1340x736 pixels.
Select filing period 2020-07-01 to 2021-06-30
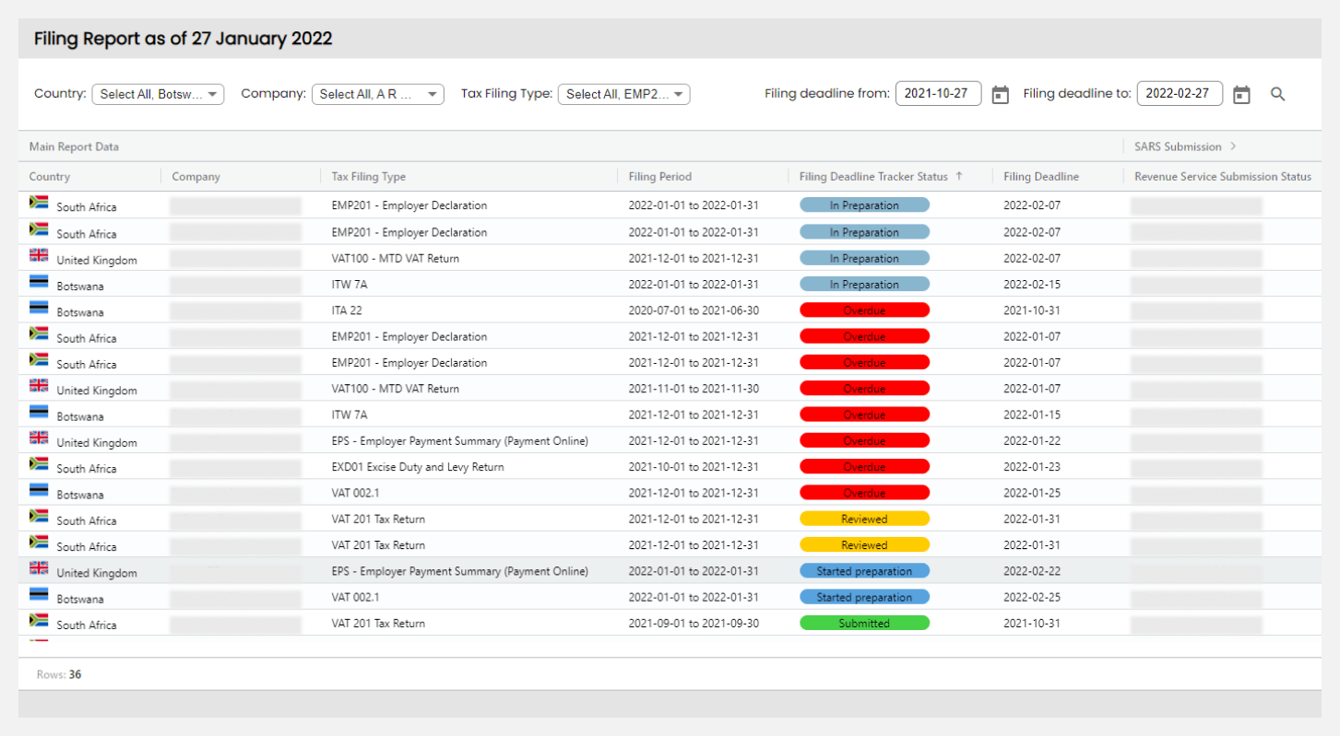[694, 310]
